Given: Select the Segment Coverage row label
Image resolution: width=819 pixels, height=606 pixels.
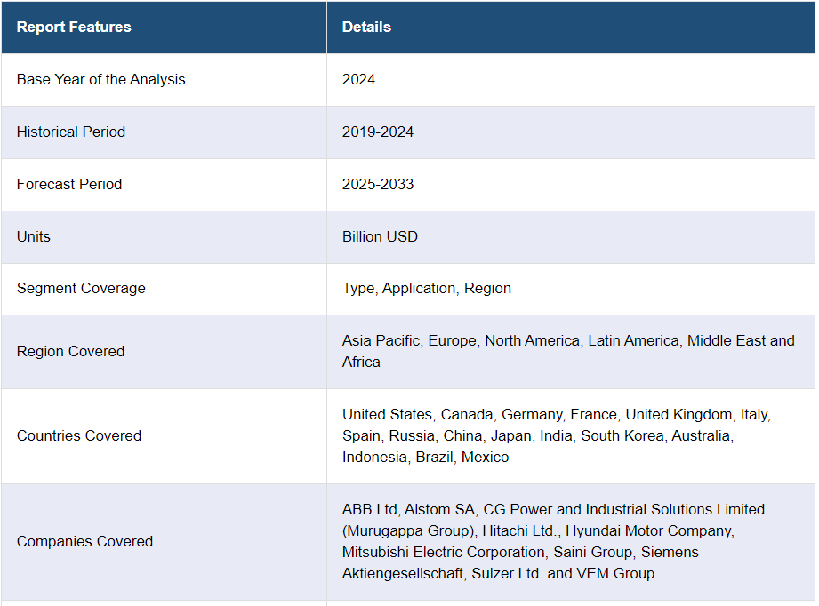Looking at the screenshot, I should [81, 288].
